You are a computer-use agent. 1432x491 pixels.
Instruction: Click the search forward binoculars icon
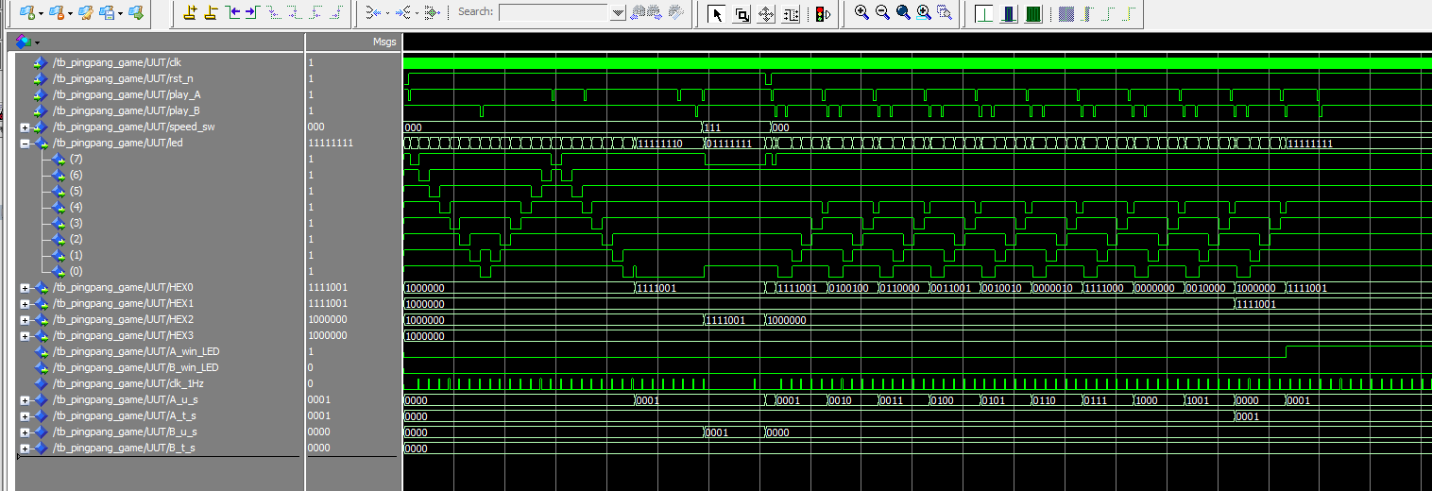click(x=656, y=13)
